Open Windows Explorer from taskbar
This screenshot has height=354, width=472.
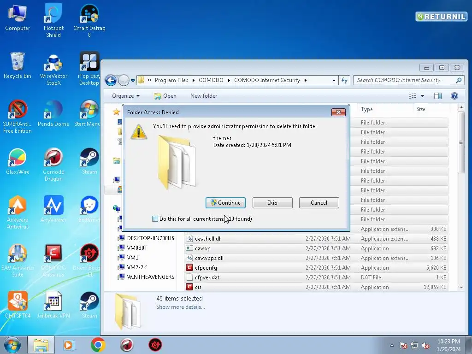click(x=41, y=345)
